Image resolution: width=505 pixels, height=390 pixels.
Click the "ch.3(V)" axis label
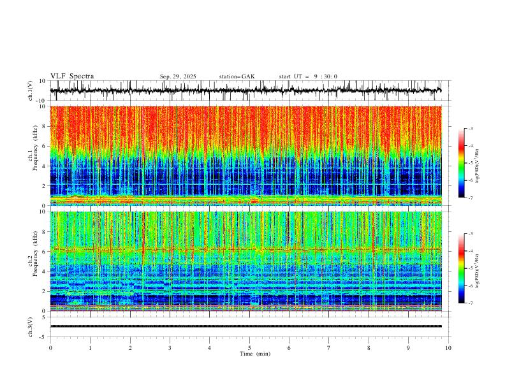click(30, 327)
